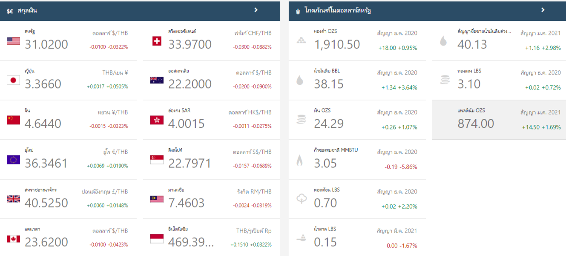This screenshot has height=256, width=566.
Task: Click the sugar LBS 0.15 row
Action: tap(357, 239)
